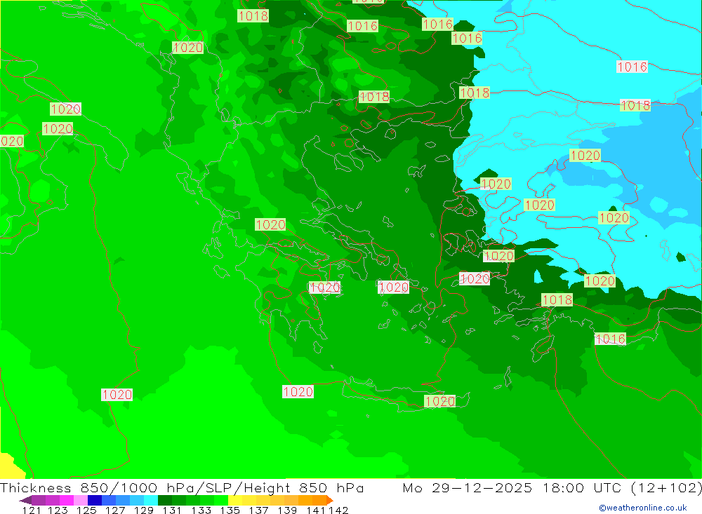The width and height of the screenshot is (702, 514).
Task: Pick the bright magenta legend swatch
Action: click(66, 500)
